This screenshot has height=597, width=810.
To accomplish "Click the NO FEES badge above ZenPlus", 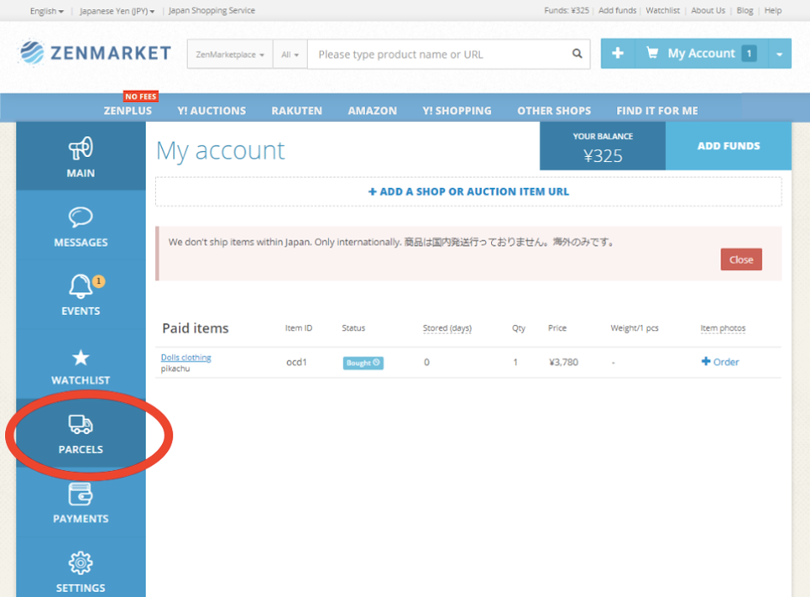I will 141,97.
